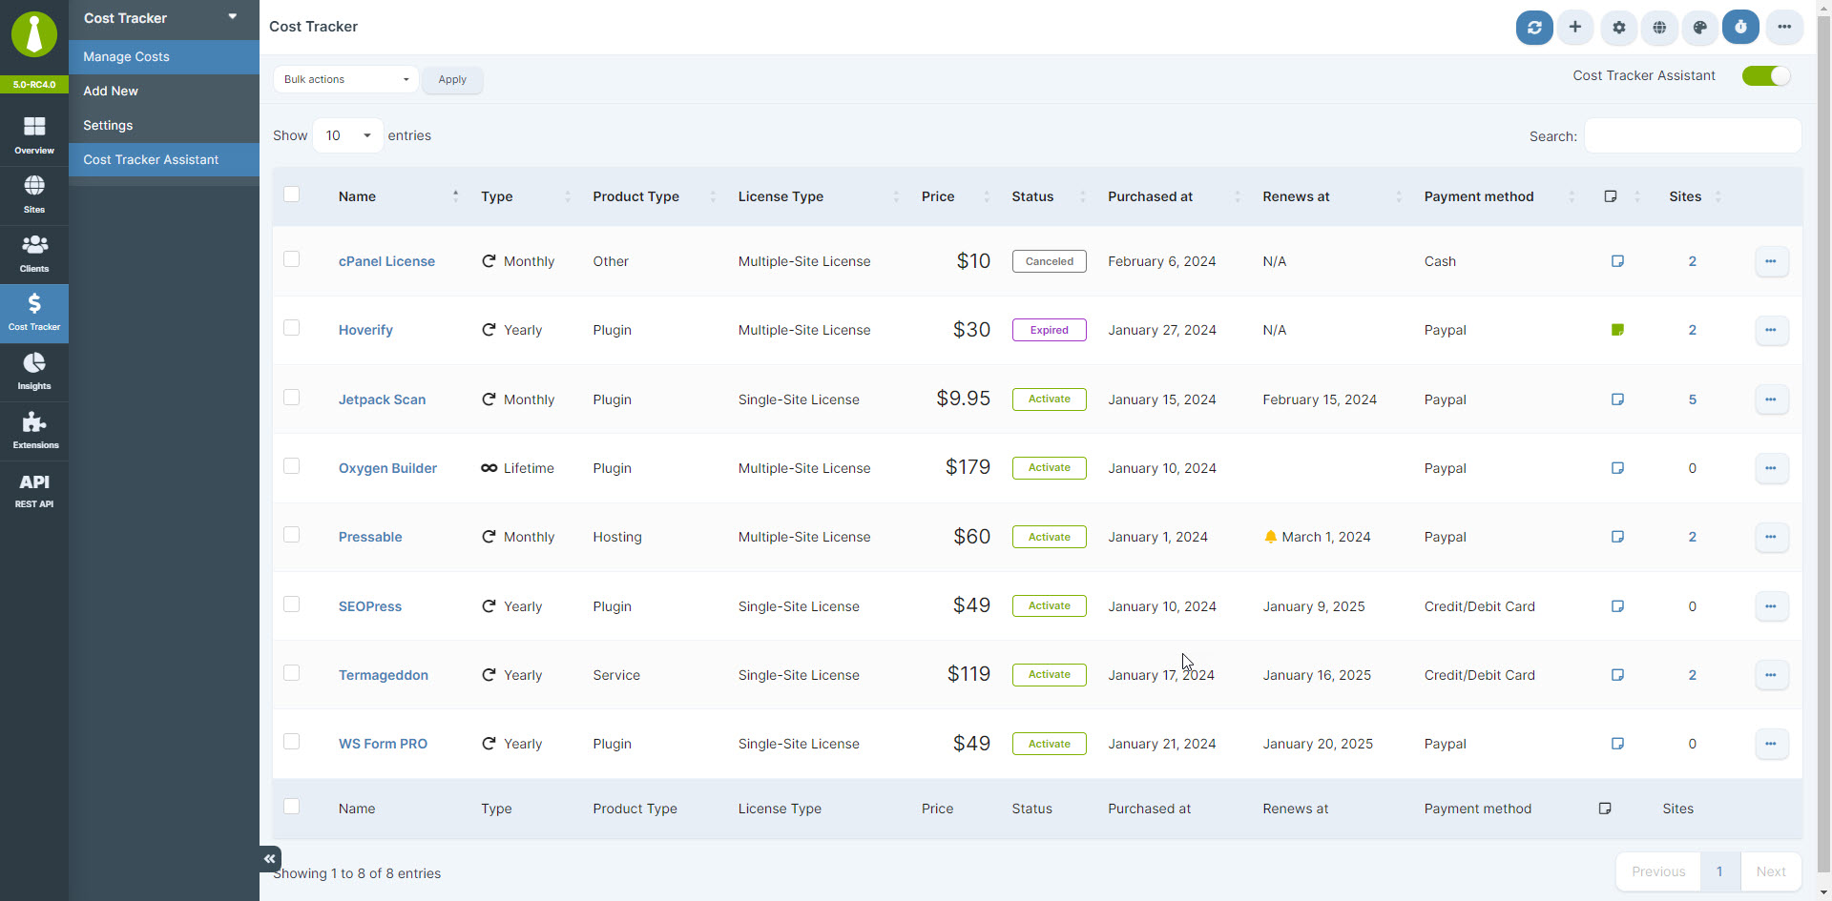
Task: Sort table by Payment method column
Action: pos(1498,196)
